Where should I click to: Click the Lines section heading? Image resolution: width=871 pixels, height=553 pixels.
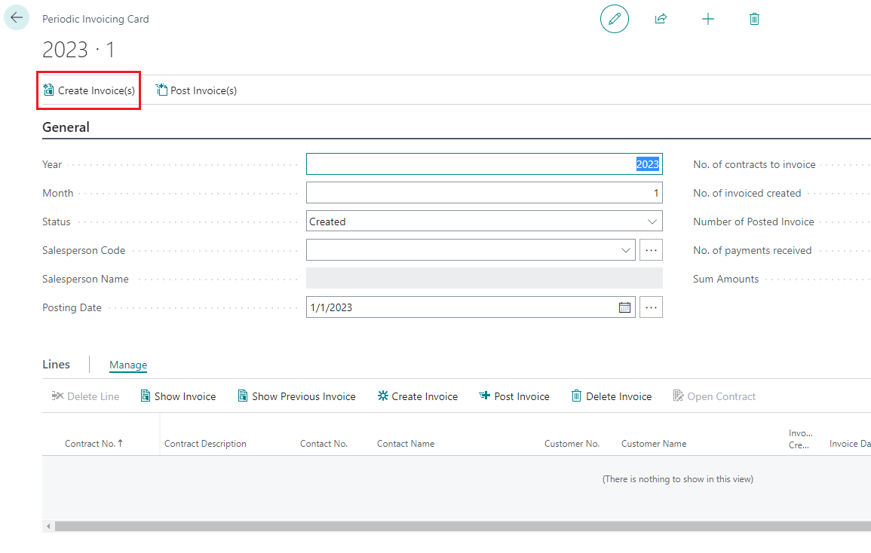[x=56, y=364]
